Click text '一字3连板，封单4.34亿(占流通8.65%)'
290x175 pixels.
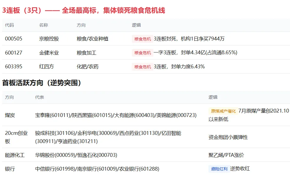(195, 52)
